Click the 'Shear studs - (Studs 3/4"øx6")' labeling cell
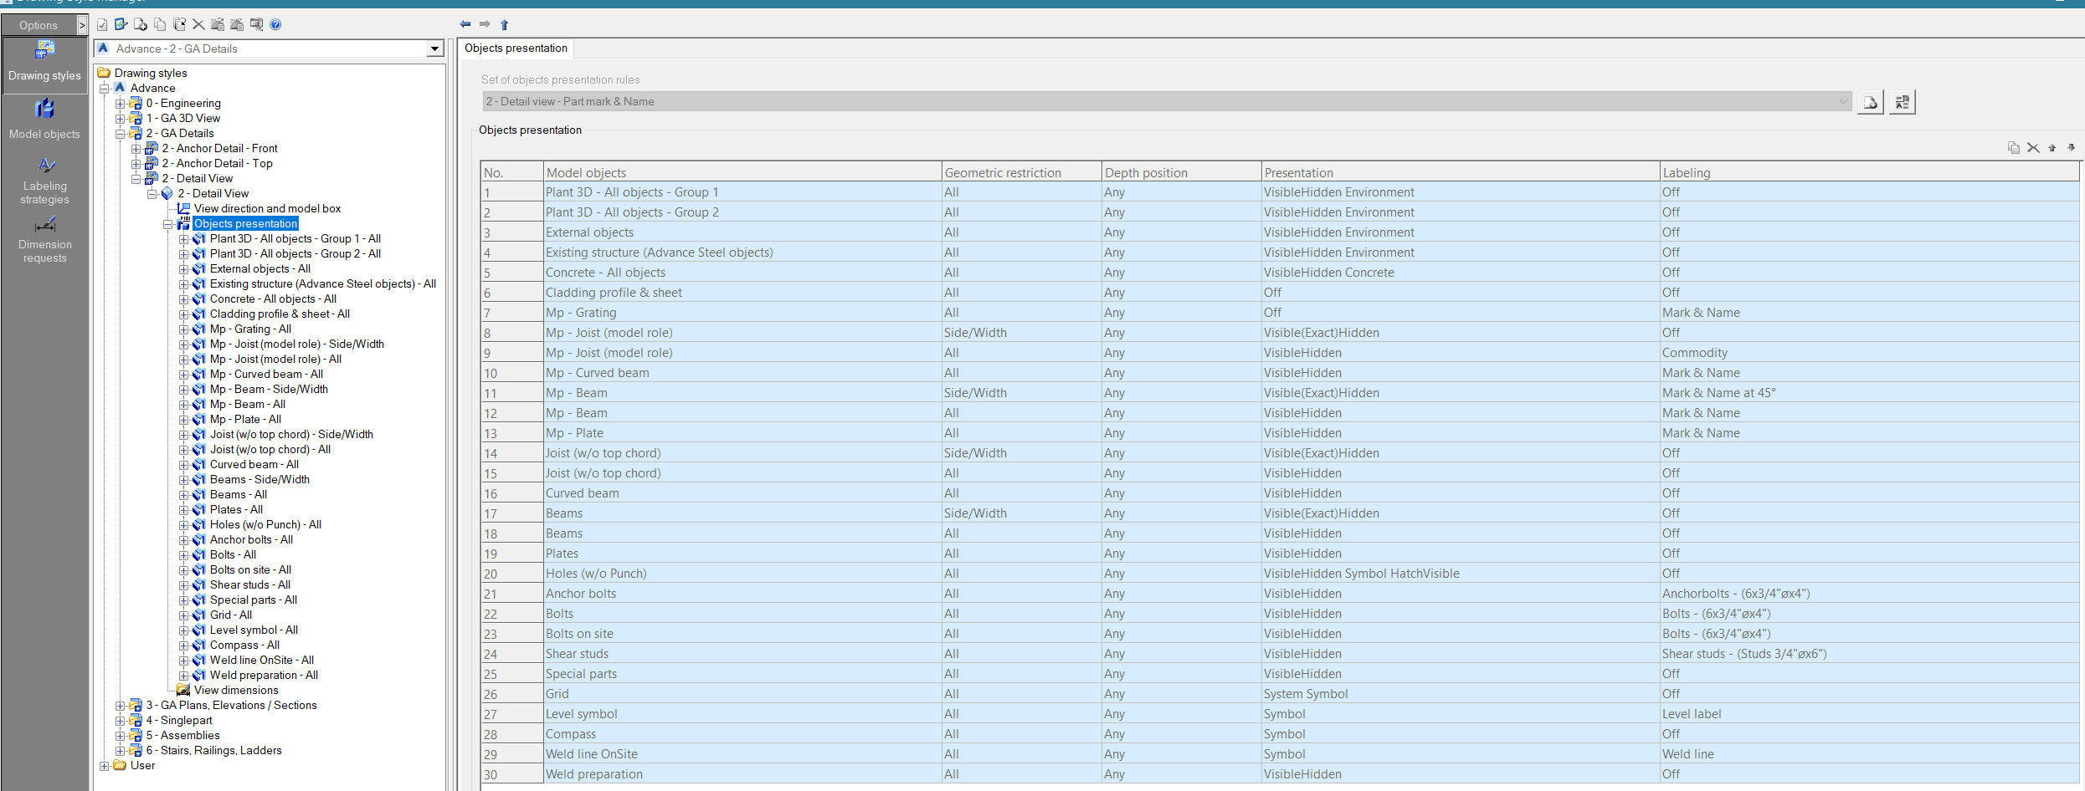Screen dimensions: 2085x791 click(x=1870, y=654)
